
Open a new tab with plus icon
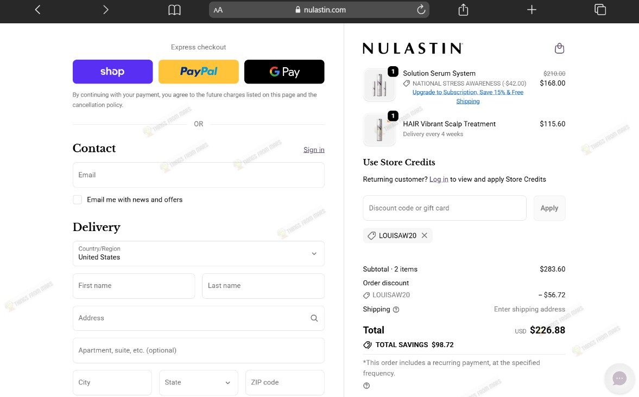(x=532, y=9)
